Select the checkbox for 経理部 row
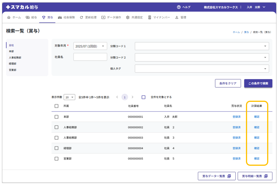 (56, 148)
